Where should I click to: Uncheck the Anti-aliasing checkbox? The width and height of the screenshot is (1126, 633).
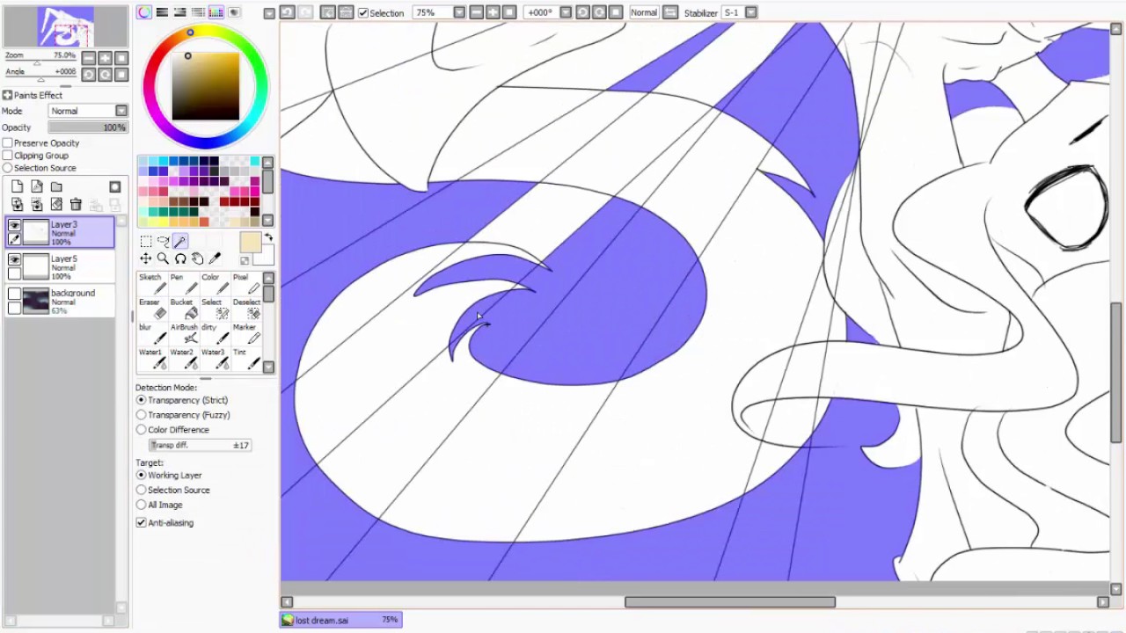(141, 522)
